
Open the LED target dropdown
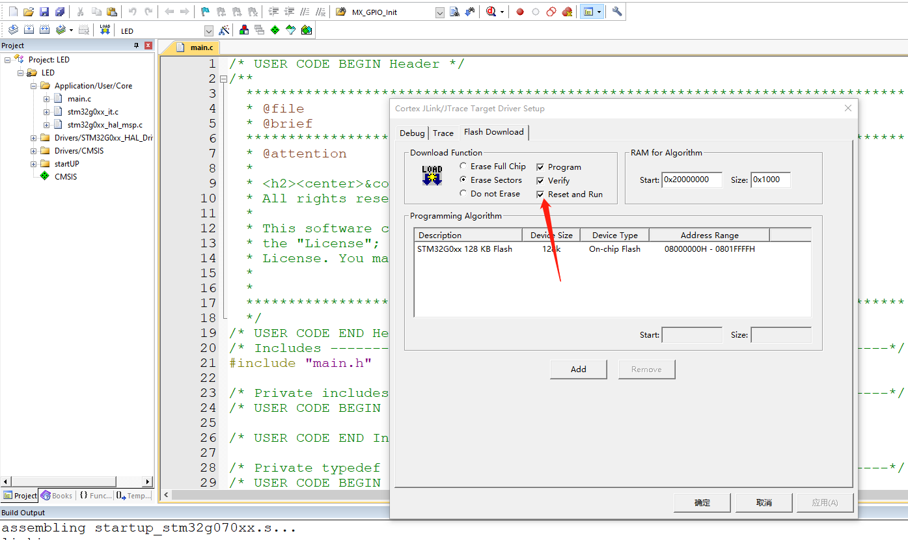(x=209, y=31)
